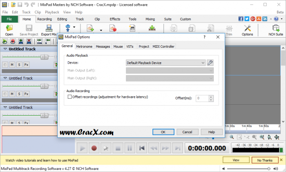Click the No Thanks button
286x172 pixels.
click(265, 160)
